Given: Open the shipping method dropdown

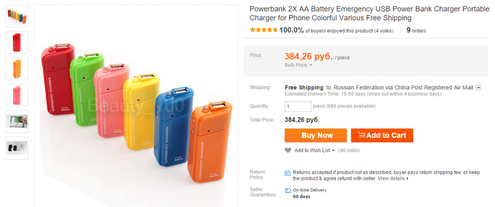Looking at the screenshot, I should click(x=479, y=88).
